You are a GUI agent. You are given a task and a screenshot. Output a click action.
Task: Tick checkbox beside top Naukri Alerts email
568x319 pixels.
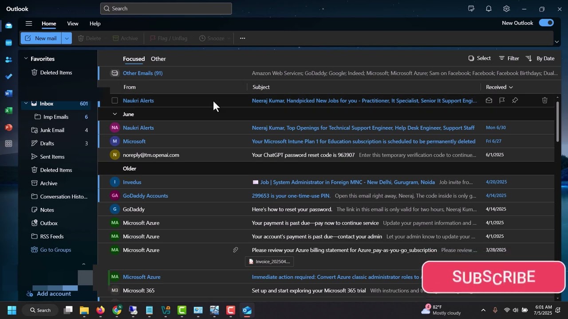tap(115, 101)
